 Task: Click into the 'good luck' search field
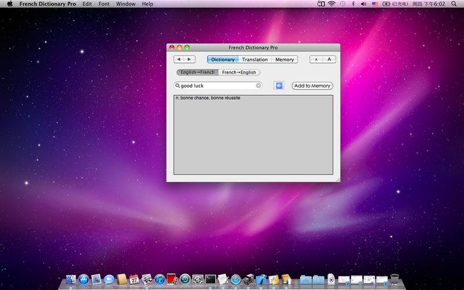(x=218, y=85)
